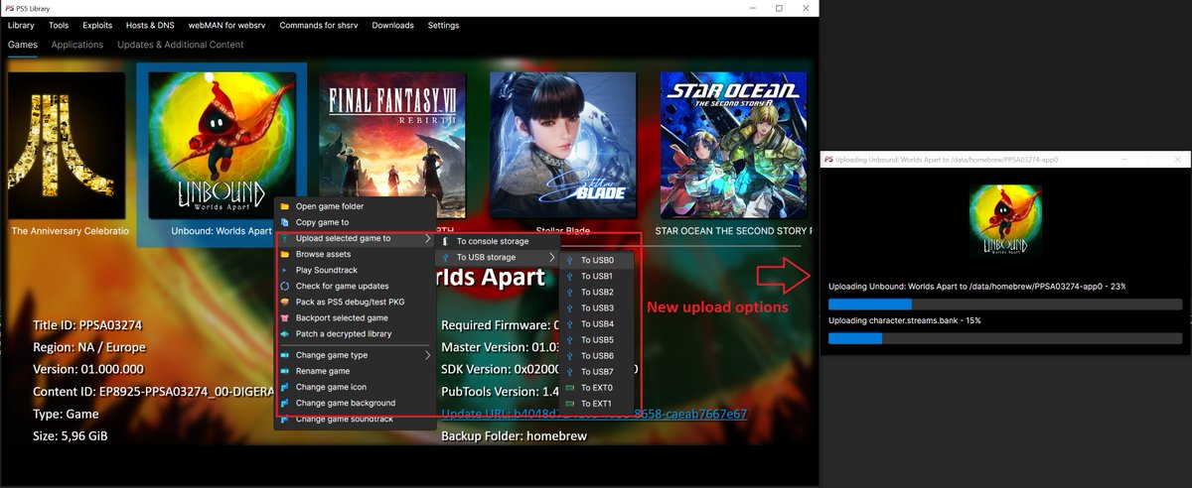Select Stellar Blade game cover

(x=563, y=146)
